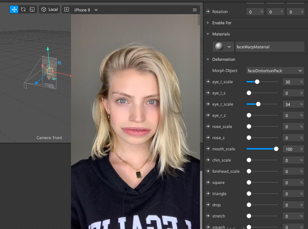Click the green Y-axis gizmo arrow
This screenshot has width=308, height=229.
click(48, 49)
